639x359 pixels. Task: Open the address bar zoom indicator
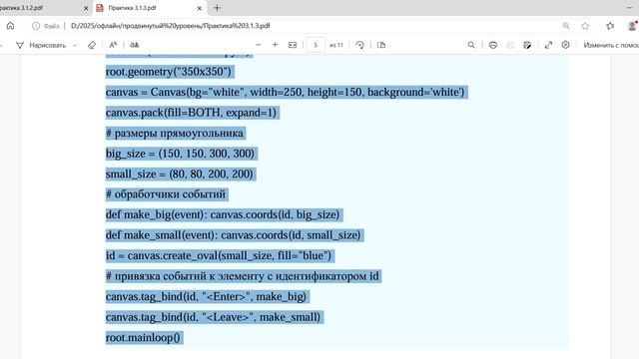click(566, 26)
